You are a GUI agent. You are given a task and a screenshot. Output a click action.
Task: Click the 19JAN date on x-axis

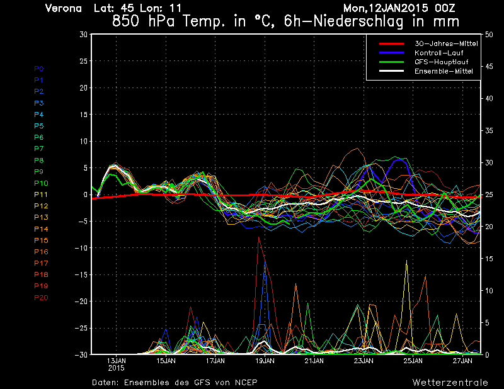click(265, 361)
